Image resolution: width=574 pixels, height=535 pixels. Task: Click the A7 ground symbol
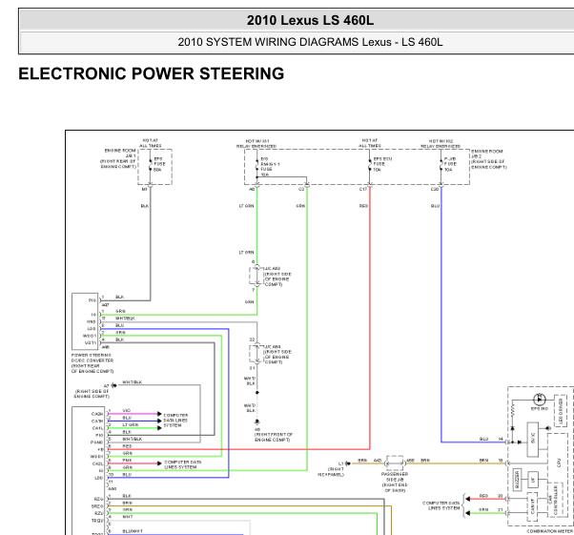(x=113, y=385)
